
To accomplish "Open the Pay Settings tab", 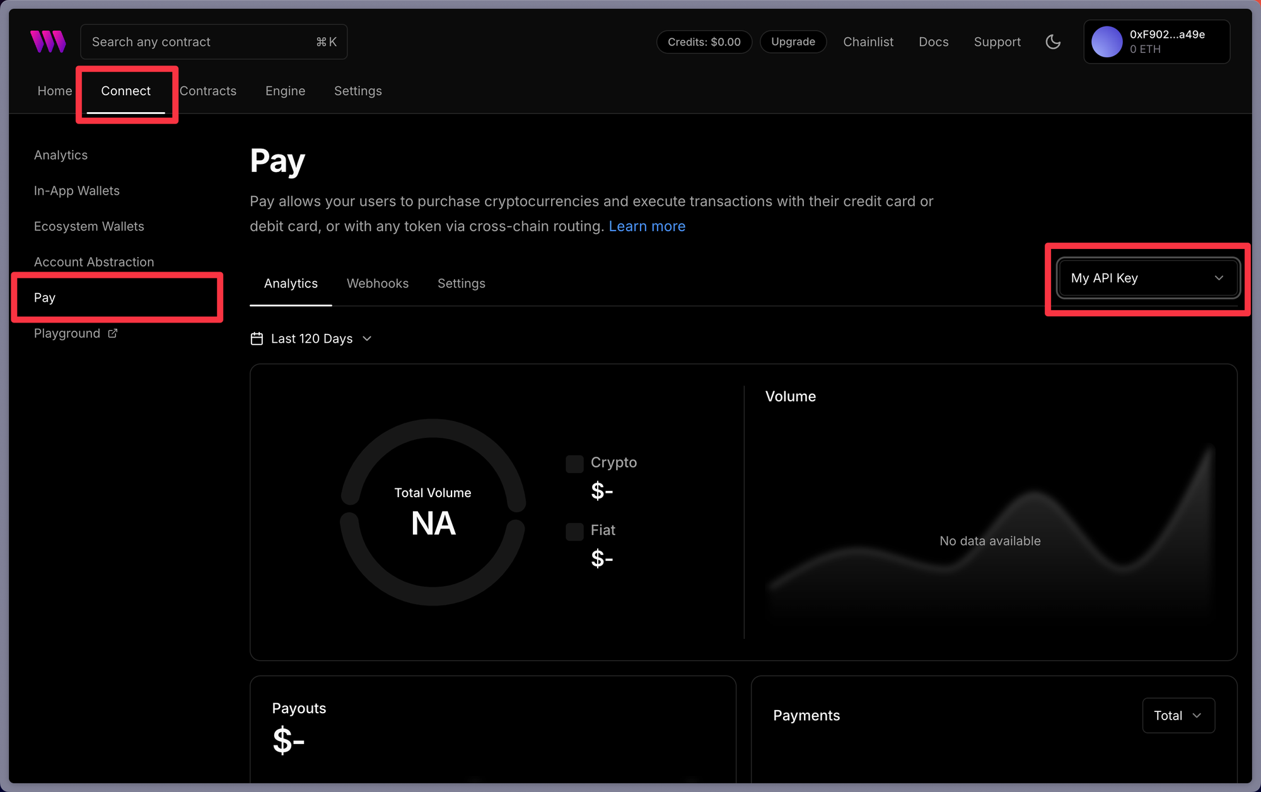I will coord(461,284).
